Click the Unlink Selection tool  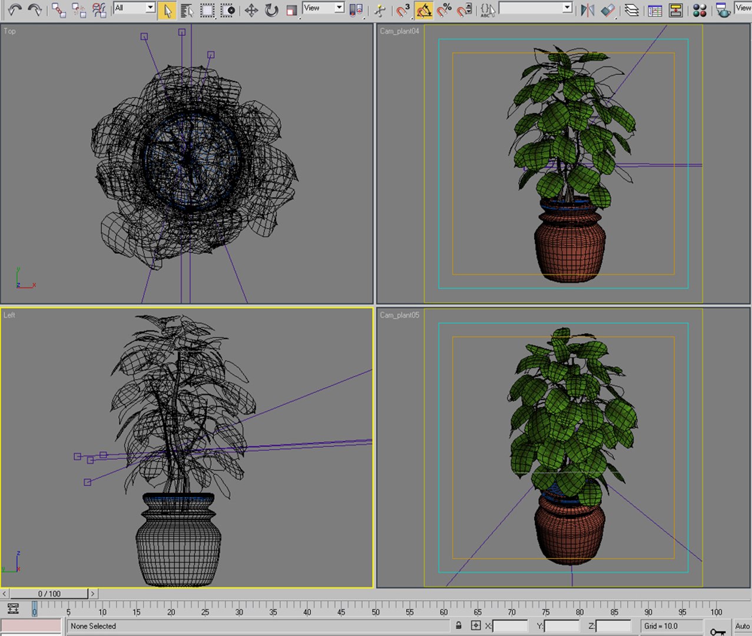click(79, 9)
